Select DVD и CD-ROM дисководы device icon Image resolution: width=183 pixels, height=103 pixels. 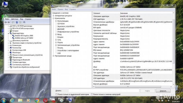[11, 26]
